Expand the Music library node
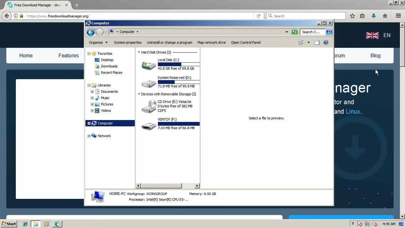This screenshot has height=228, width=405. click(x=92, y=98)
